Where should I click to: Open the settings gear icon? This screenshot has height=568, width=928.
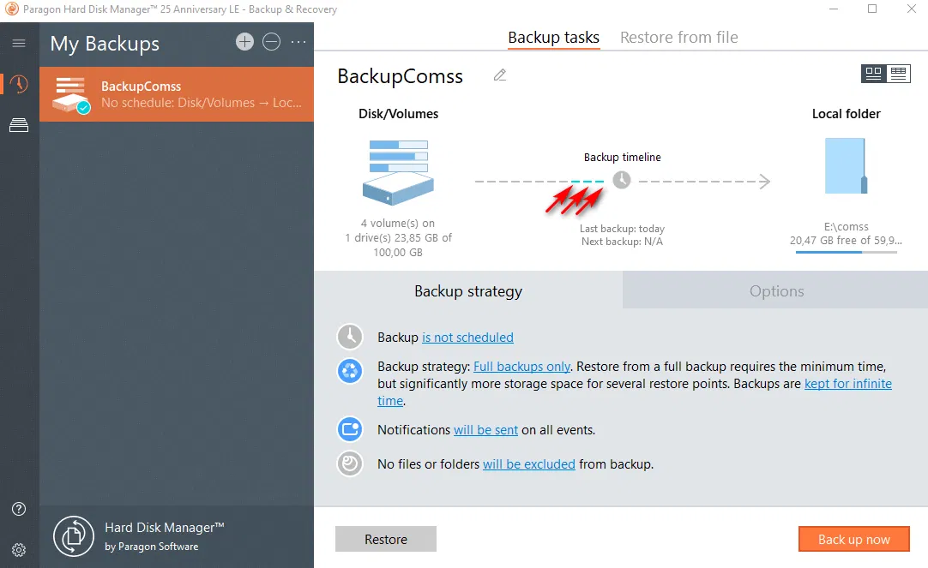pos(19,550)
